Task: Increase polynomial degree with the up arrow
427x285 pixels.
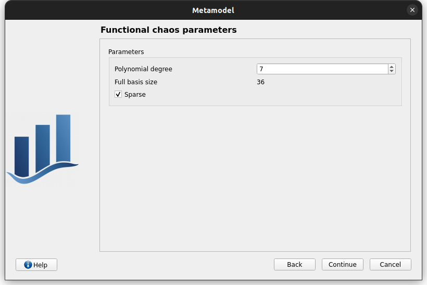Action: tap(392, 67)
